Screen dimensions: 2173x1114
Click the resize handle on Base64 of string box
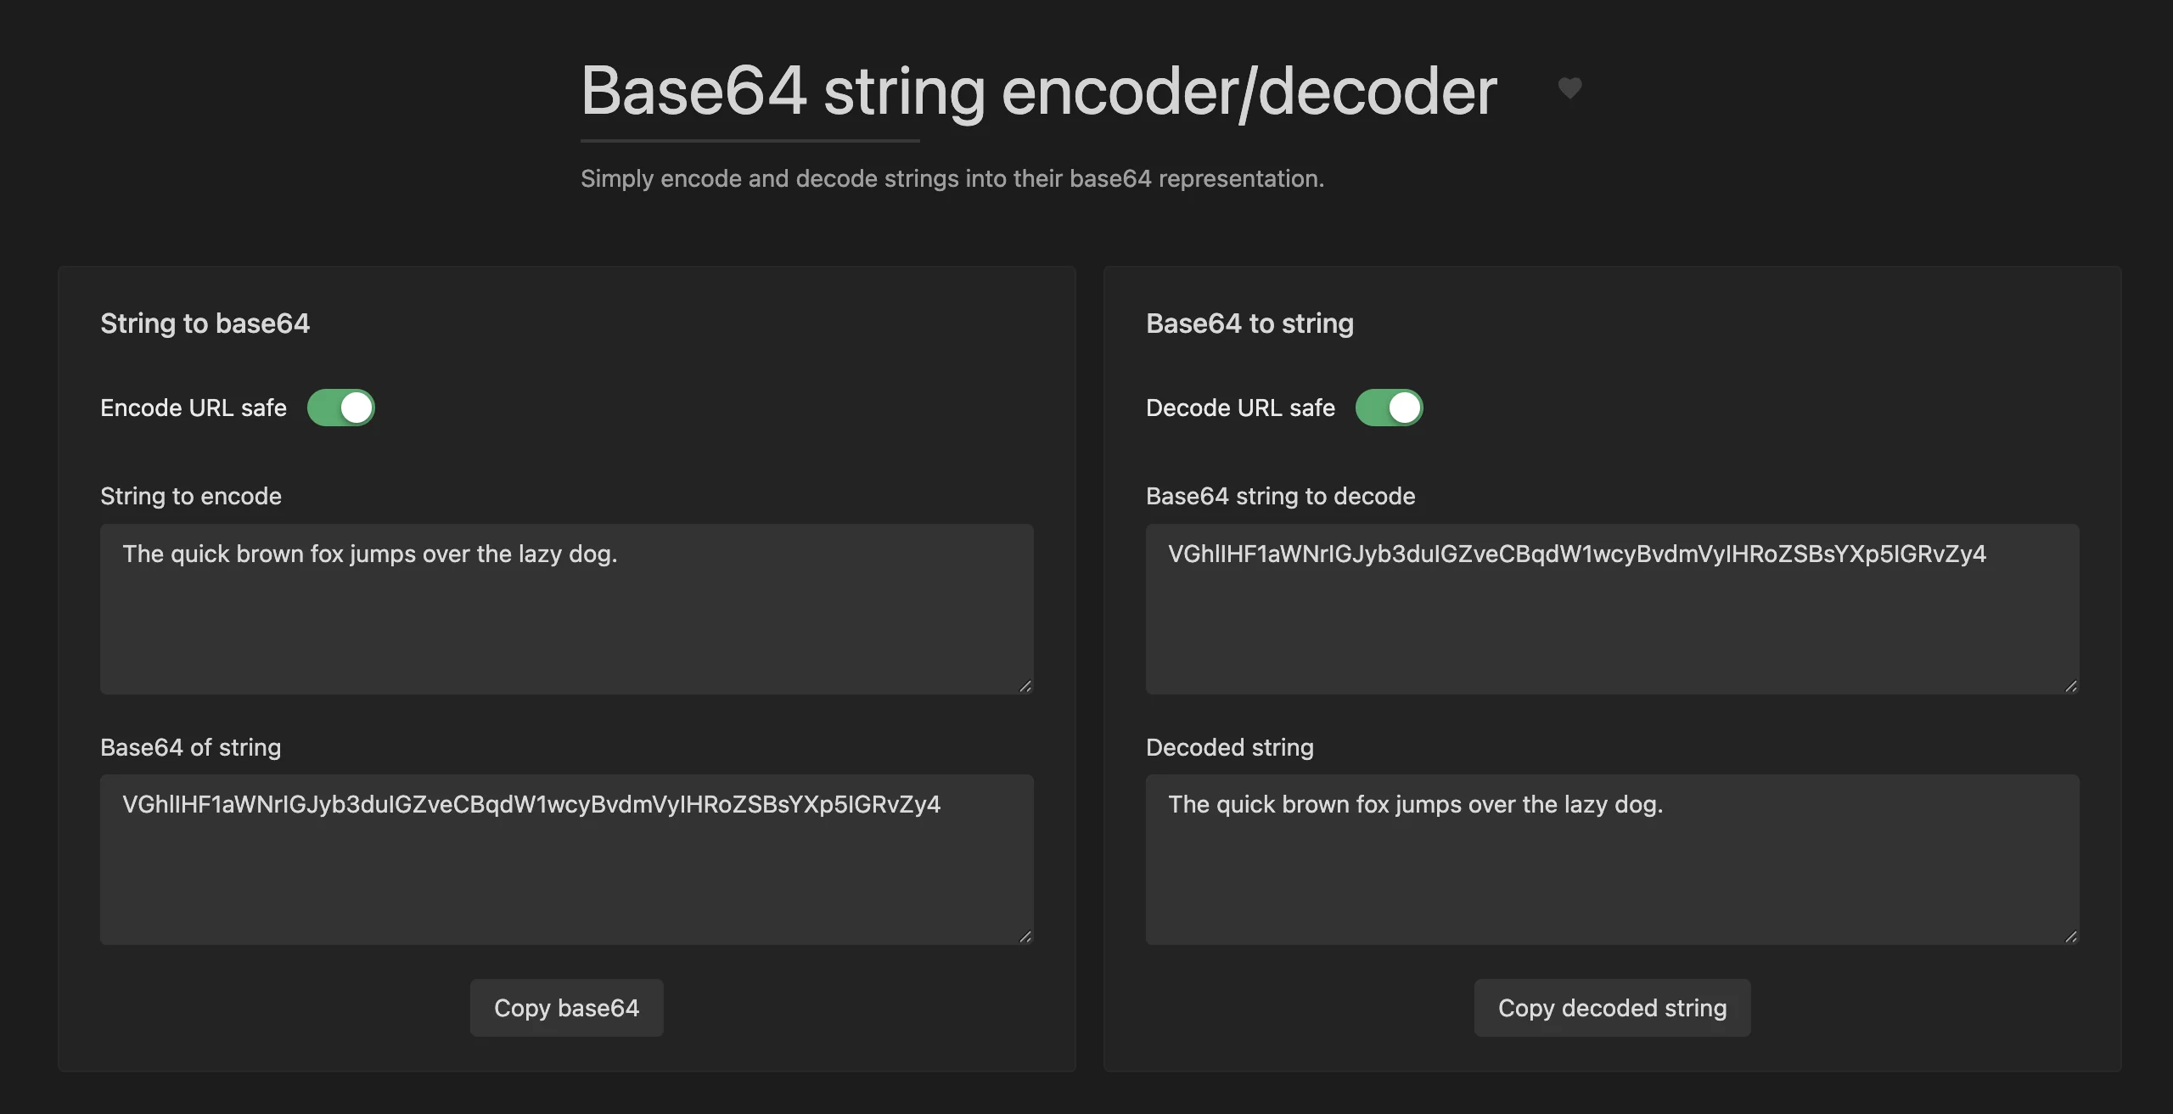1025,935
